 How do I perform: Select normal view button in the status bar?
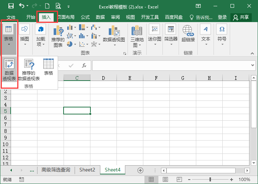[151, 180]
